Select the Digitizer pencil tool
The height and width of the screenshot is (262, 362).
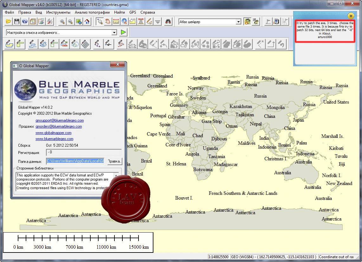[x=149, y=22]
